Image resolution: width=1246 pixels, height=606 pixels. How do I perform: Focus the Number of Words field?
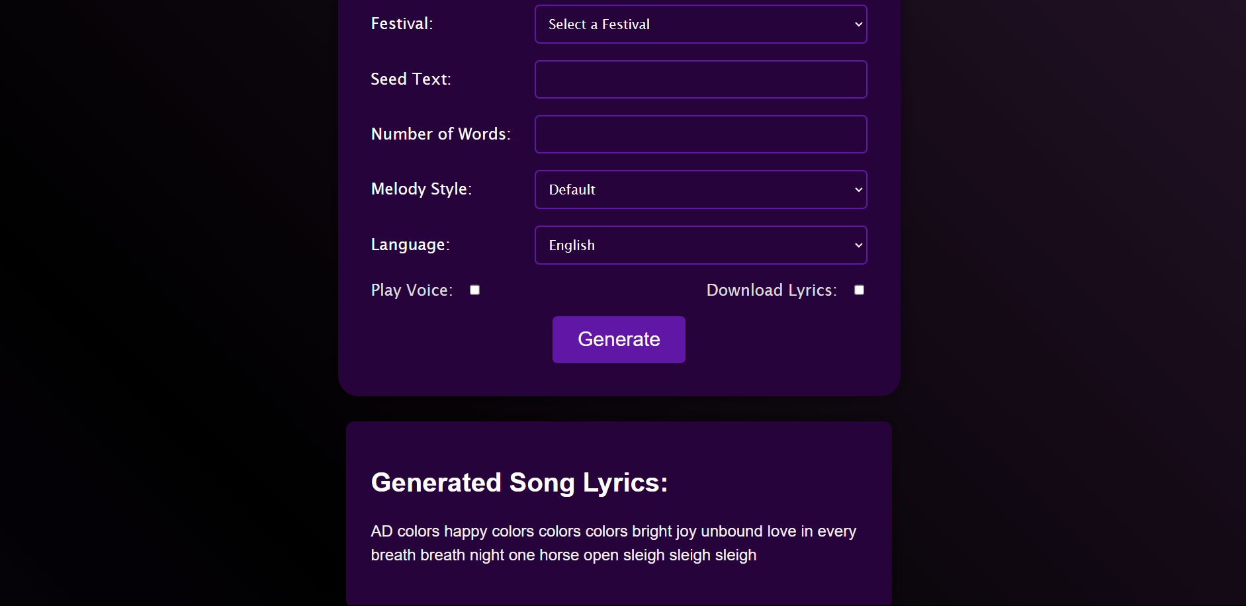[701, 134]
